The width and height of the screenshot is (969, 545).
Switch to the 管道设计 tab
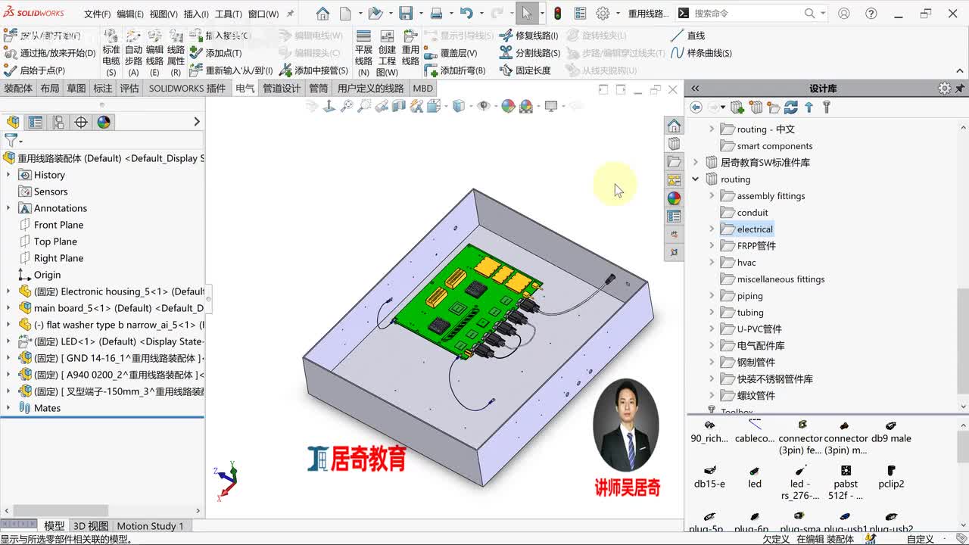pyautogui.click(x=282, y=89)
